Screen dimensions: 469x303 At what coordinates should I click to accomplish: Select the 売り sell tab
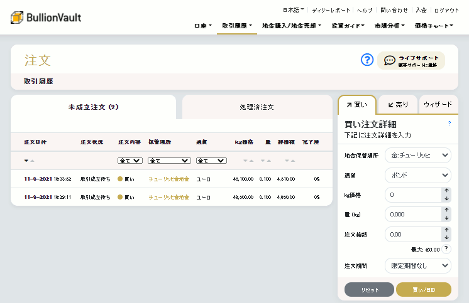pyautogui.click(x=398, y=105)
